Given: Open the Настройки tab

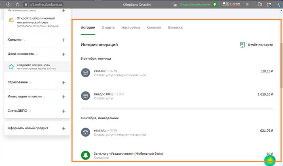Looking at the screenshot, I should click(x=131, y=27).
